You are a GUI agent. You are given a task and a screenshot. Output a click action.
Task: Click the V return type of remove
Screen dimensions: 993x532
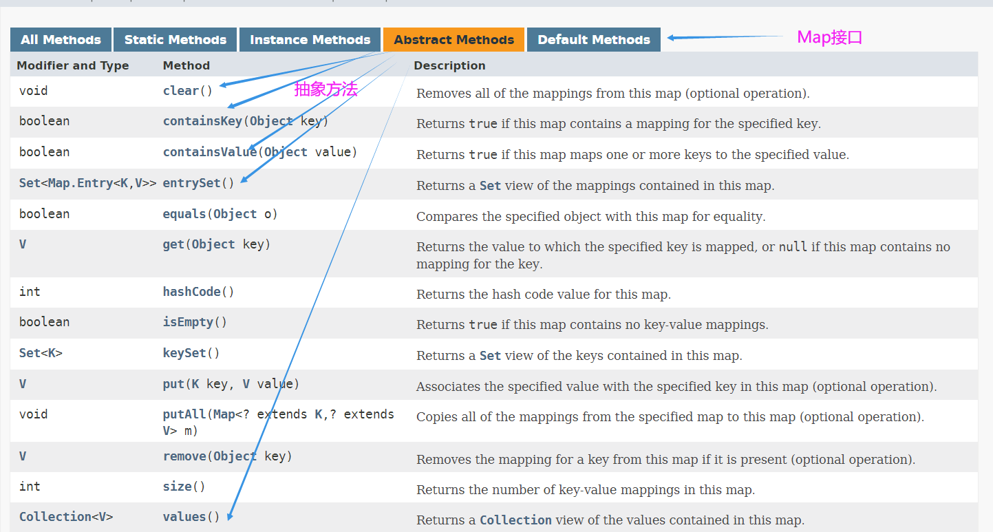click(x=23, y=456)
